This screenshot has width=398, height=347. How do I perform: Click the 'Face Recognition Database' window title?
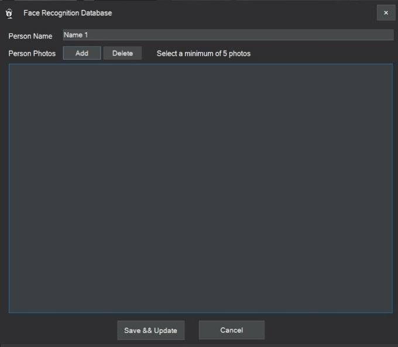[67, 13]
